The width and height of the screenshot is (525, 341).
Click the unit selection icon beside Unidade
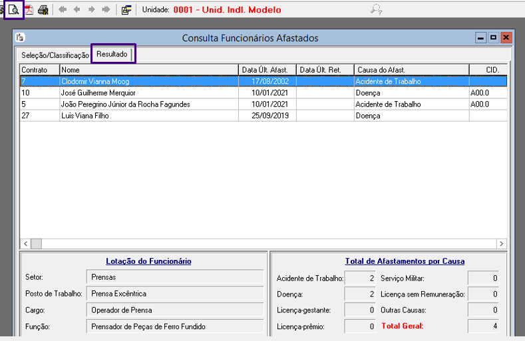[x=126, y=10]
